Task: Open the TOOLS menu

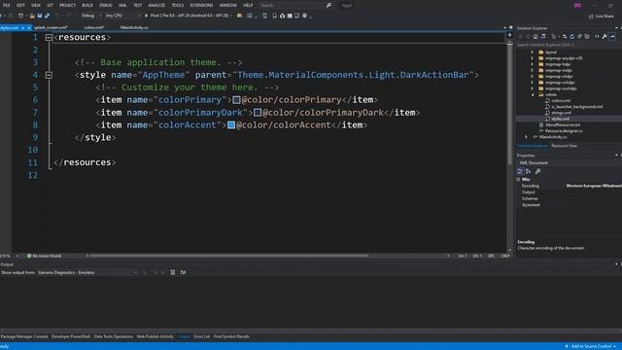Action: [178, 5]
